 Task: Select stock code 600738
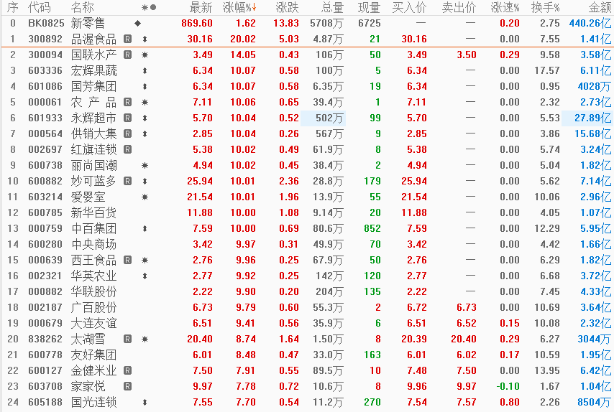click(x=45, y=165)
